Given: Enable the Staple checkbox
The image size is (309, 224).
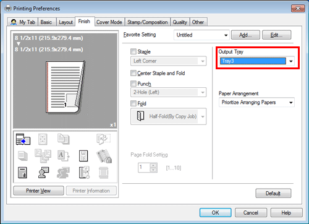Looking at the screenshot, I should tap(133, 51).
